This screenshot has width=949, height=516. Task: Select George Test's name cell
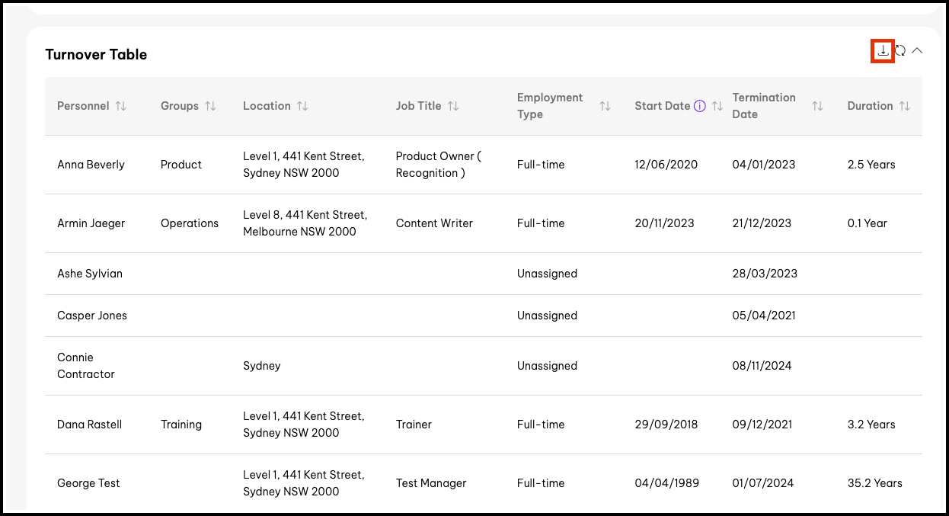(x=88, y=483)
